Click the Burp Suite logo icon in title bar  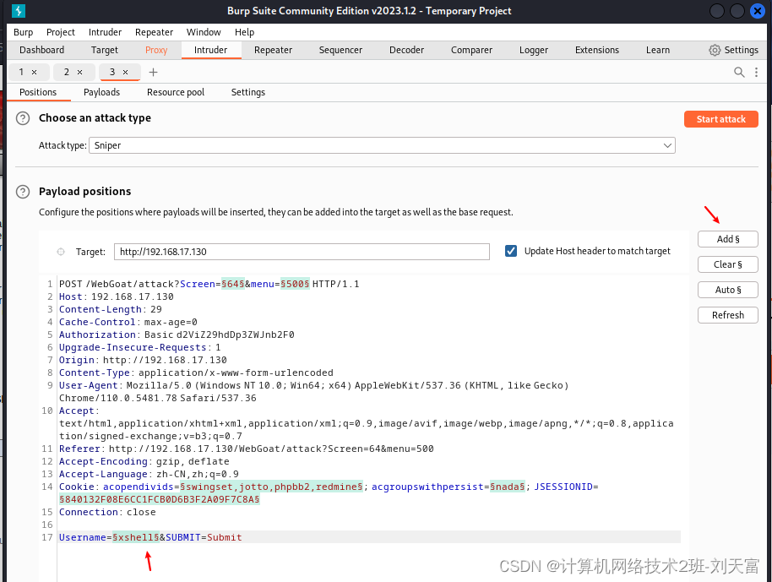(x=19, y=10)
